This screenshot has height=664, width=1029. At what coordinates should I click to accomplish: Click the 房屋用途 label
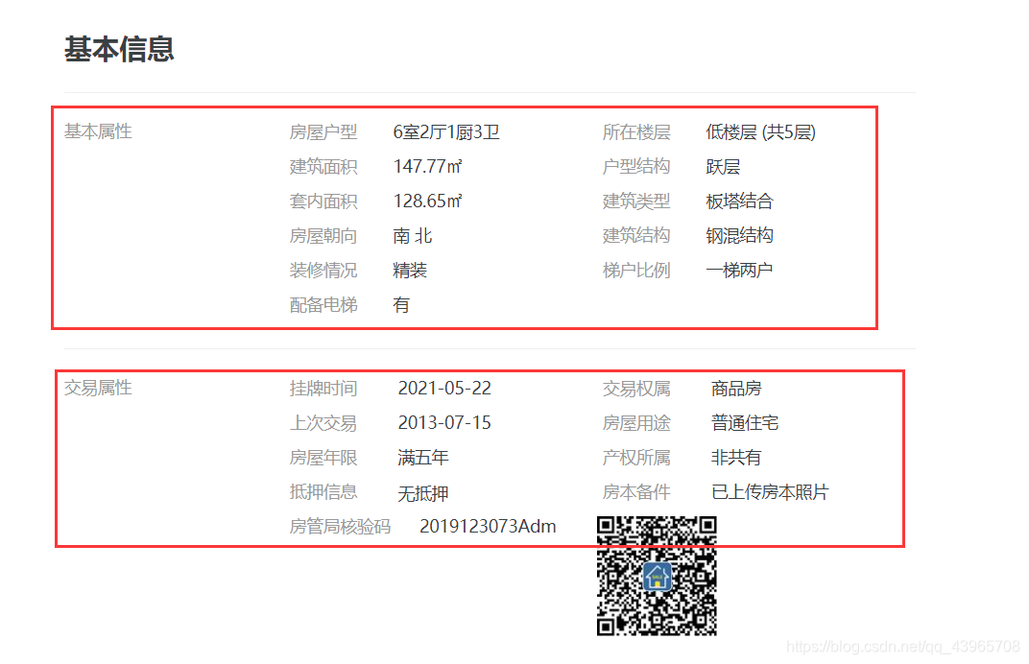pos(635,422)
